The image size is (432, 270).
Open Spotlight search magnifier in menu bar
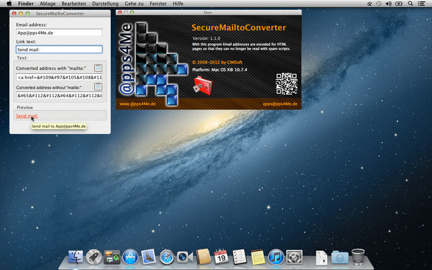(410, 4)
